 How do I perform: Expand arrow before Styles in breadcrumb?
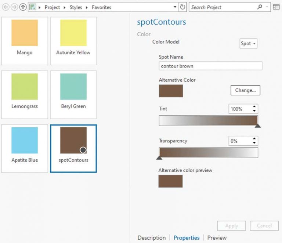[64, 8]
